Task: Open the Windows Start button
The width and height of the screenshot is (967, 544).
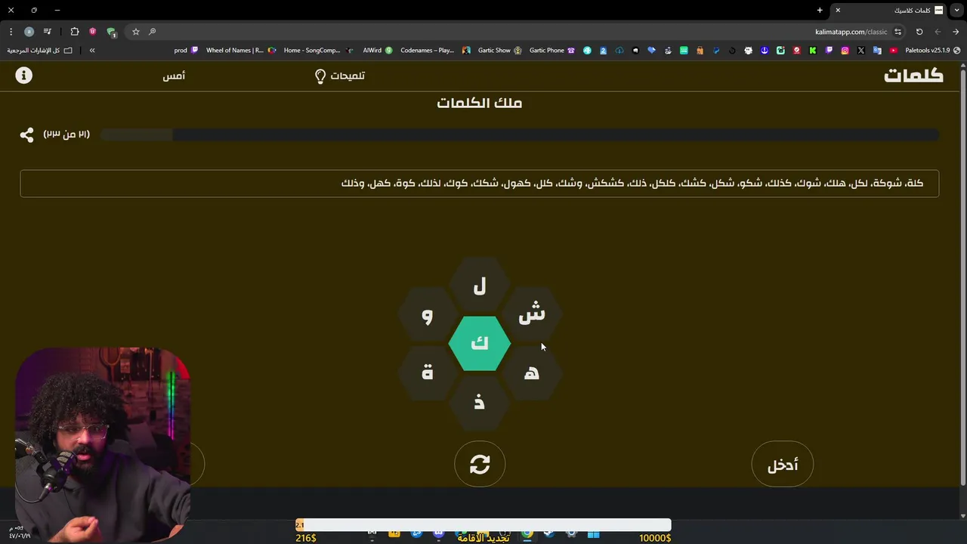Action: point(593,535)
